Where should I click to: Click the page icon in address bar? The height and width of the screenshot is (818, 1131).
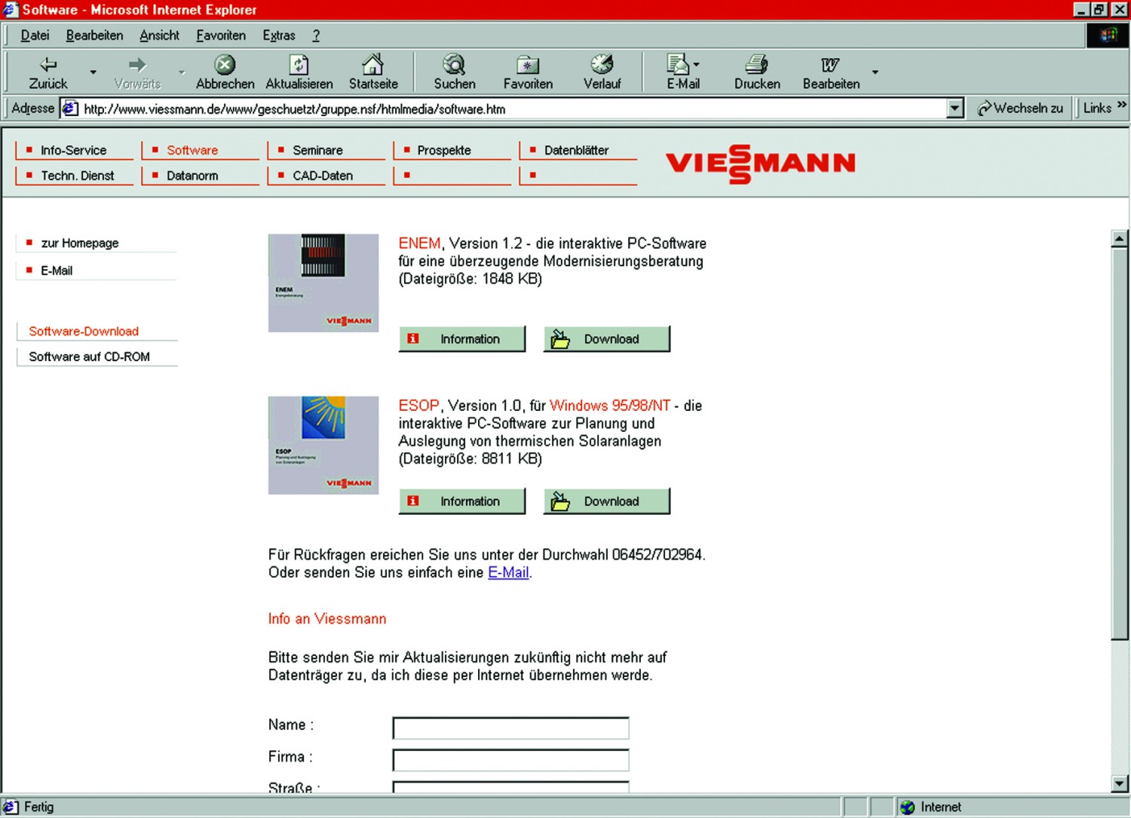point(69,109)
